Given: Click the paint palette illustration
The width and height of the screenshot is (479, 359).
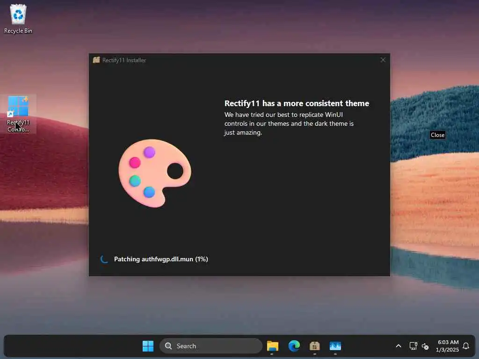Looking at the screenshot, I should point(155,173).
